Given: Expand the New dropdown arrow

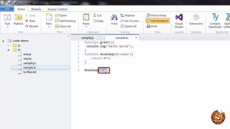Looking at the screenshot, I should pyautogui.click(x=49, y=27).
